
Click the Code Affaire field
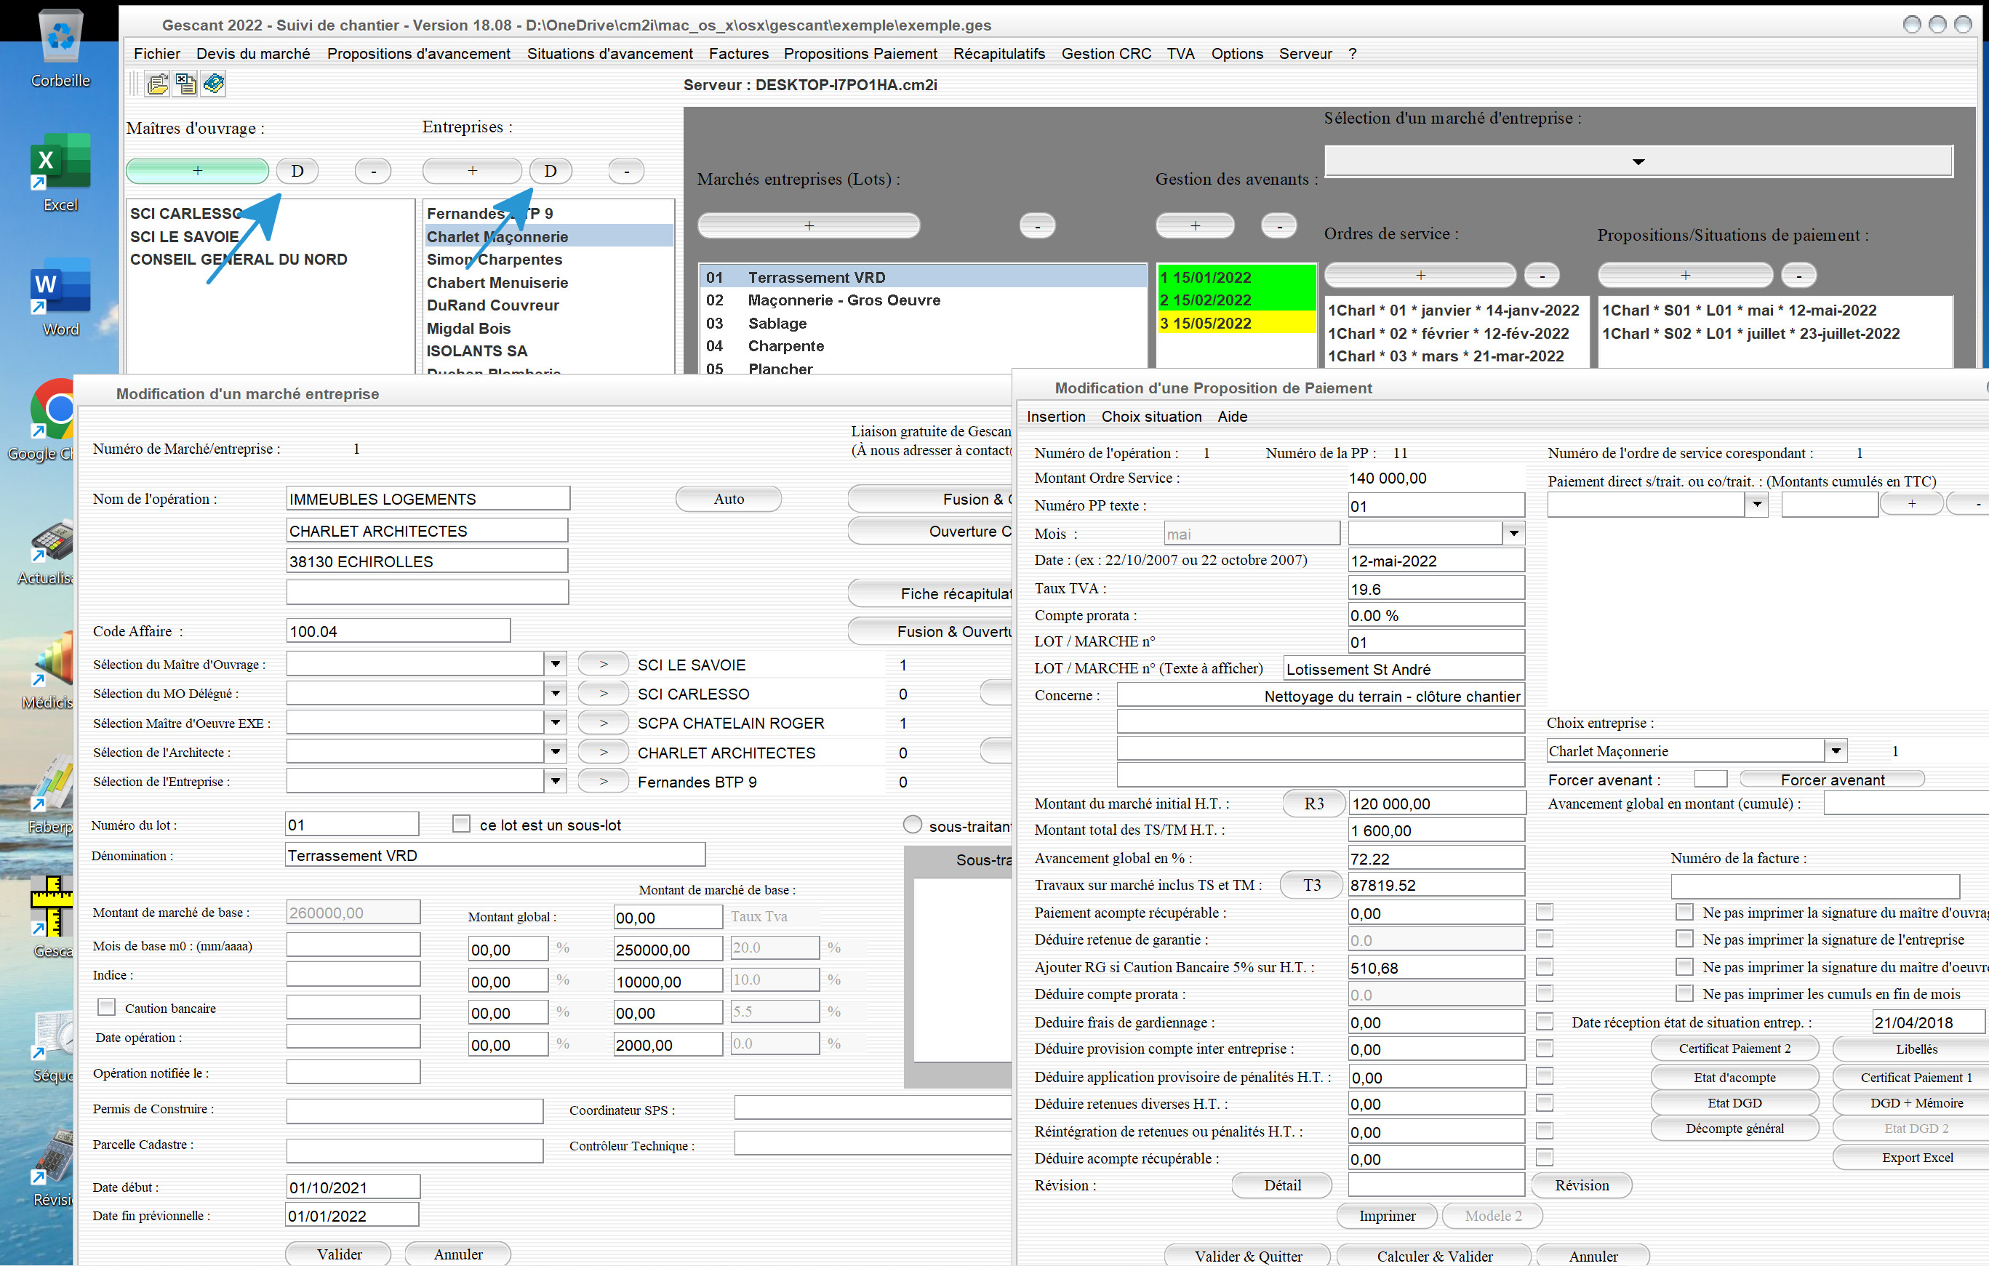click(398, 631)
